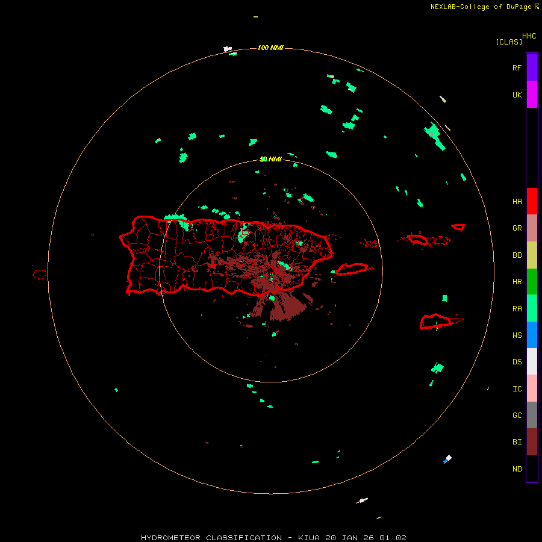542x542 pixels.
Task: Click the '01:02' timestamp text
Action: point(393,538)
